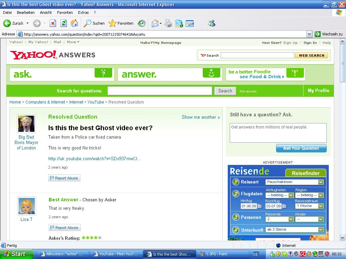The width and height of the screenshot is (346, 259).
Task: Go back with the Zurück arrow icon
Action: click(7, 23)
